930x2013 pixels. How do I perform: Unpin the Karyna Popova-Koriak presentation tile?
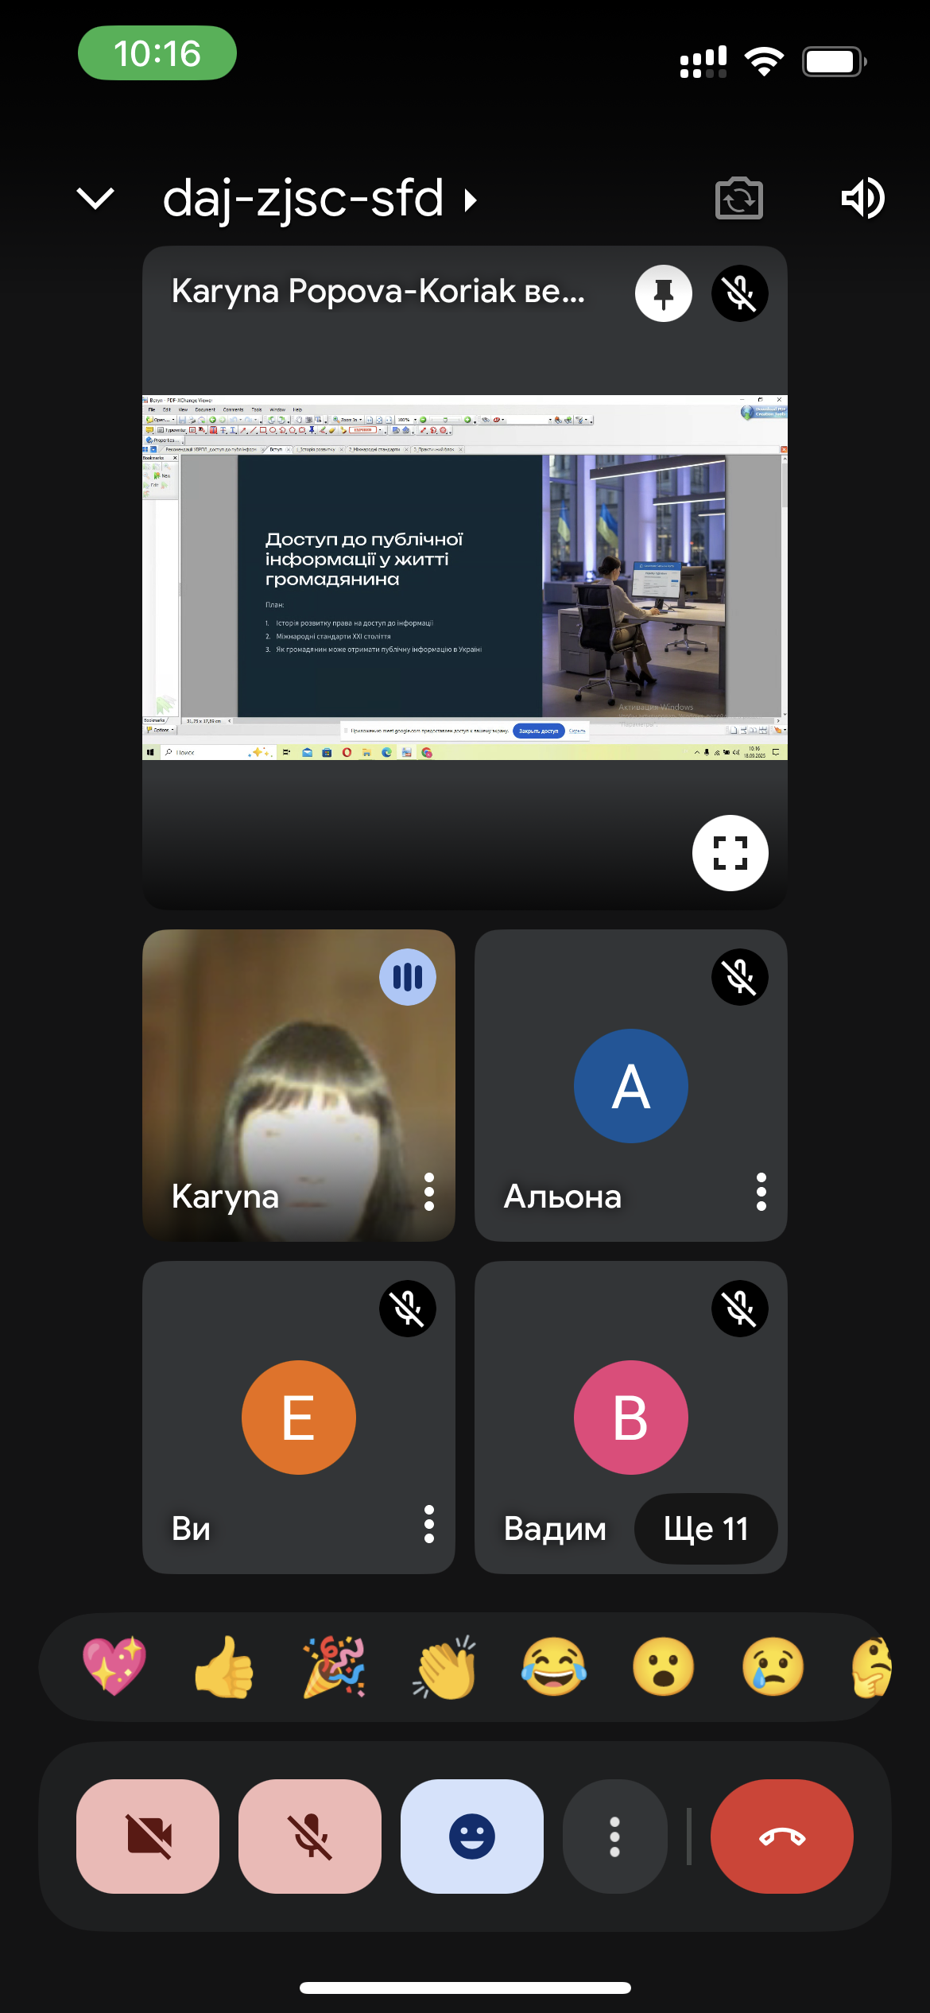[663, 293]
